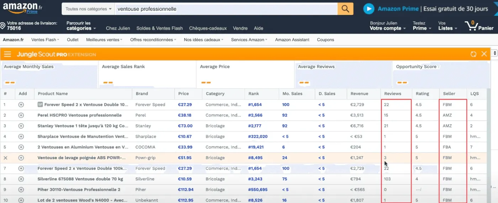498x203 pixels.
Task: Add Stanley Ventouse product via plus icon
Action: (x=21, y=126)
